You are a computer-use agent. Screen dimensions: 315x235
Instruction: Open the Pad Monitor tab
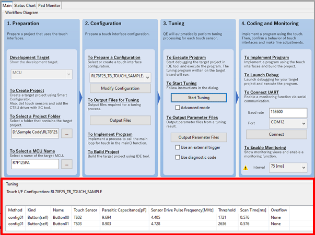coord(50,5)
